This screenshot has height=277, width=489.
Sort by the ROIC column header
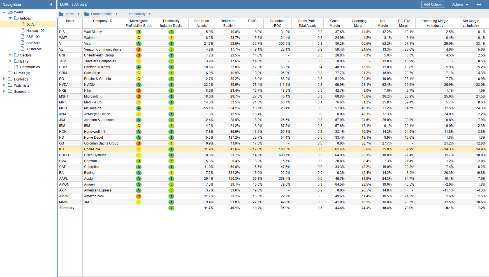point(252,21)
